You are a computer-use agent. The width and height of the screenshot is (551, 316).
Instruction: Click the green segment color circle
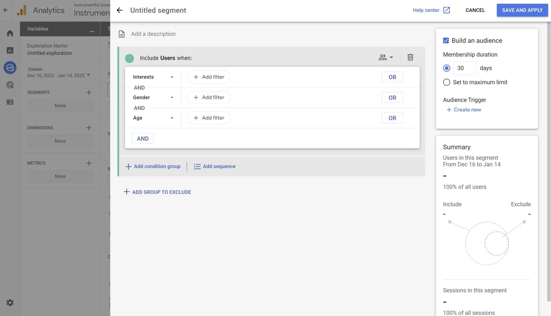coord(129,58)
